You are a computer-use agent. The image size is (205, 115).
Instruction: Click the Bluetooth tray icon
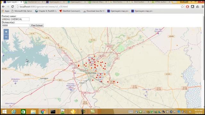point(171,112)
